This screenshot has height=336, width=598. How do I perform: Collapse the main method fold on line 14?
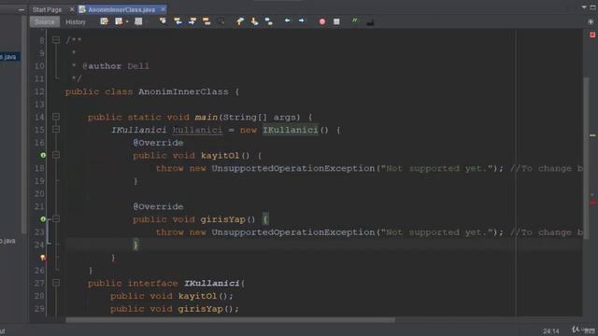[56, 117]
